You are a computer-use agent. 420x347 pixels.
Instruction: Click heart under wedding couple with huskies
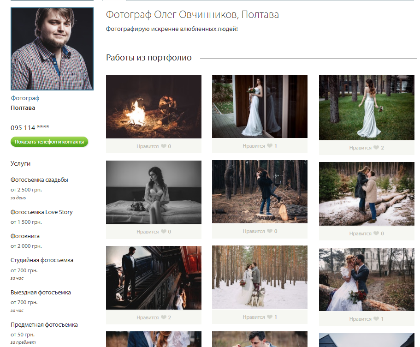[x=269, y=317]
